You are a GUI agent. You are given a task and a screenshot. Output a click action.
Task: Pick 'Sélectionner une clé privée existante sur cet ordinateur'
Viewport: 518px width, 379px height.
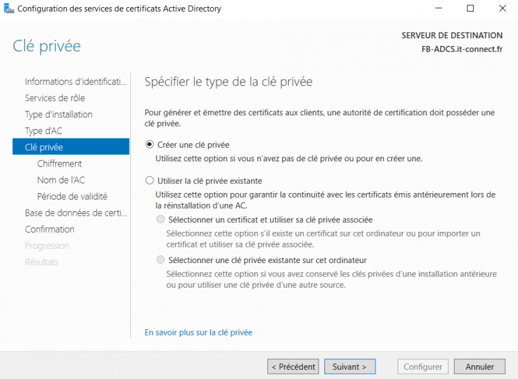pos(161,260)
